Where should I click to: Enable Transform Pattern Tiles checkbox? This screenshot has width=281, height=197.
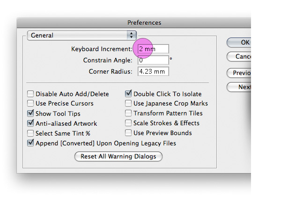(128, 113)
